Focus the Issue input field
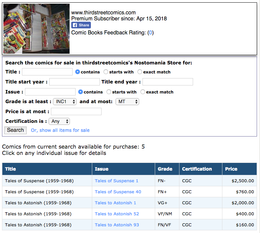Viewport: 260px width, 233px height. pos(50,92)
